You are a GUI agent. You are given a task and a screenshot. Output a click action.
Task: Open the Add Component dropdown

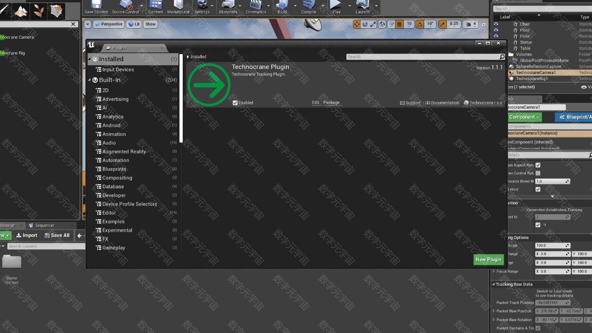click(524, 117)
